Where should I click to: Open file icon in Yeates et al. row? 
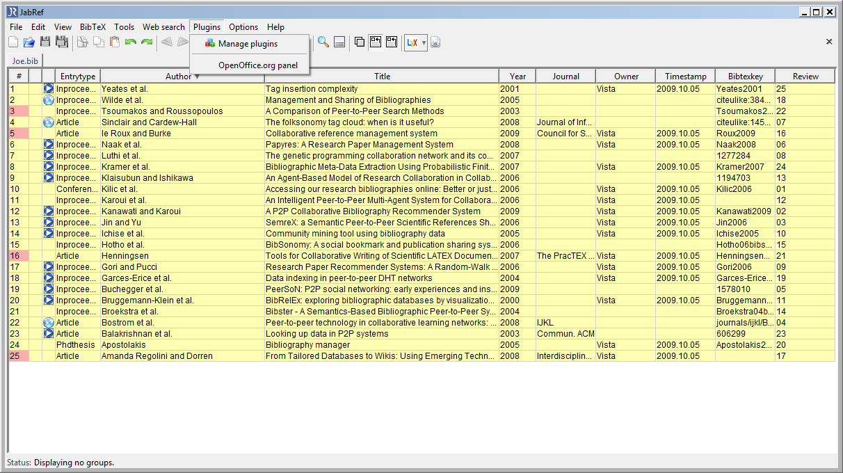pos(49,89)
